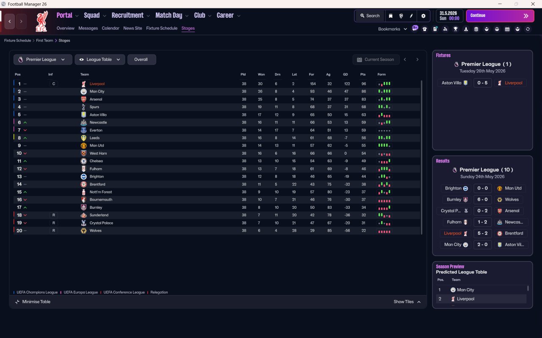This screenshot has height=338, width=542.
Task: Switch to the Calendar tab
Action: click(111, 28)
